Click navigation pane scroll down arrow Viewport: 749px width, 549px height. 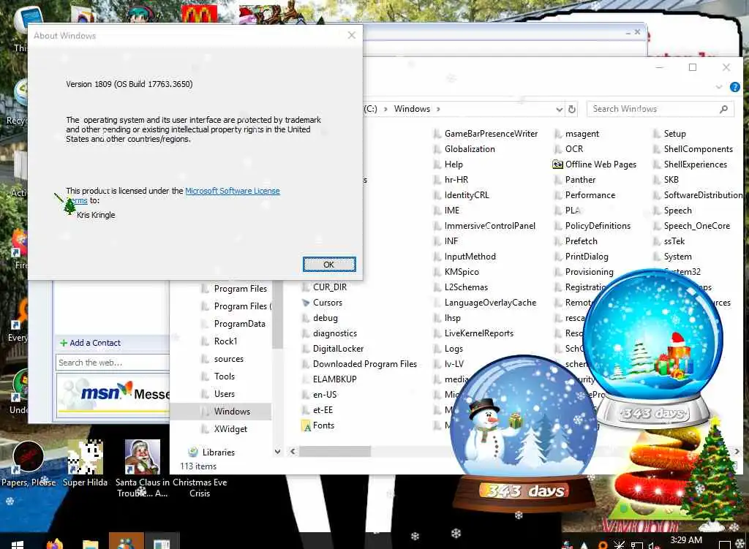pyautogui.click(x=277, y=451)
